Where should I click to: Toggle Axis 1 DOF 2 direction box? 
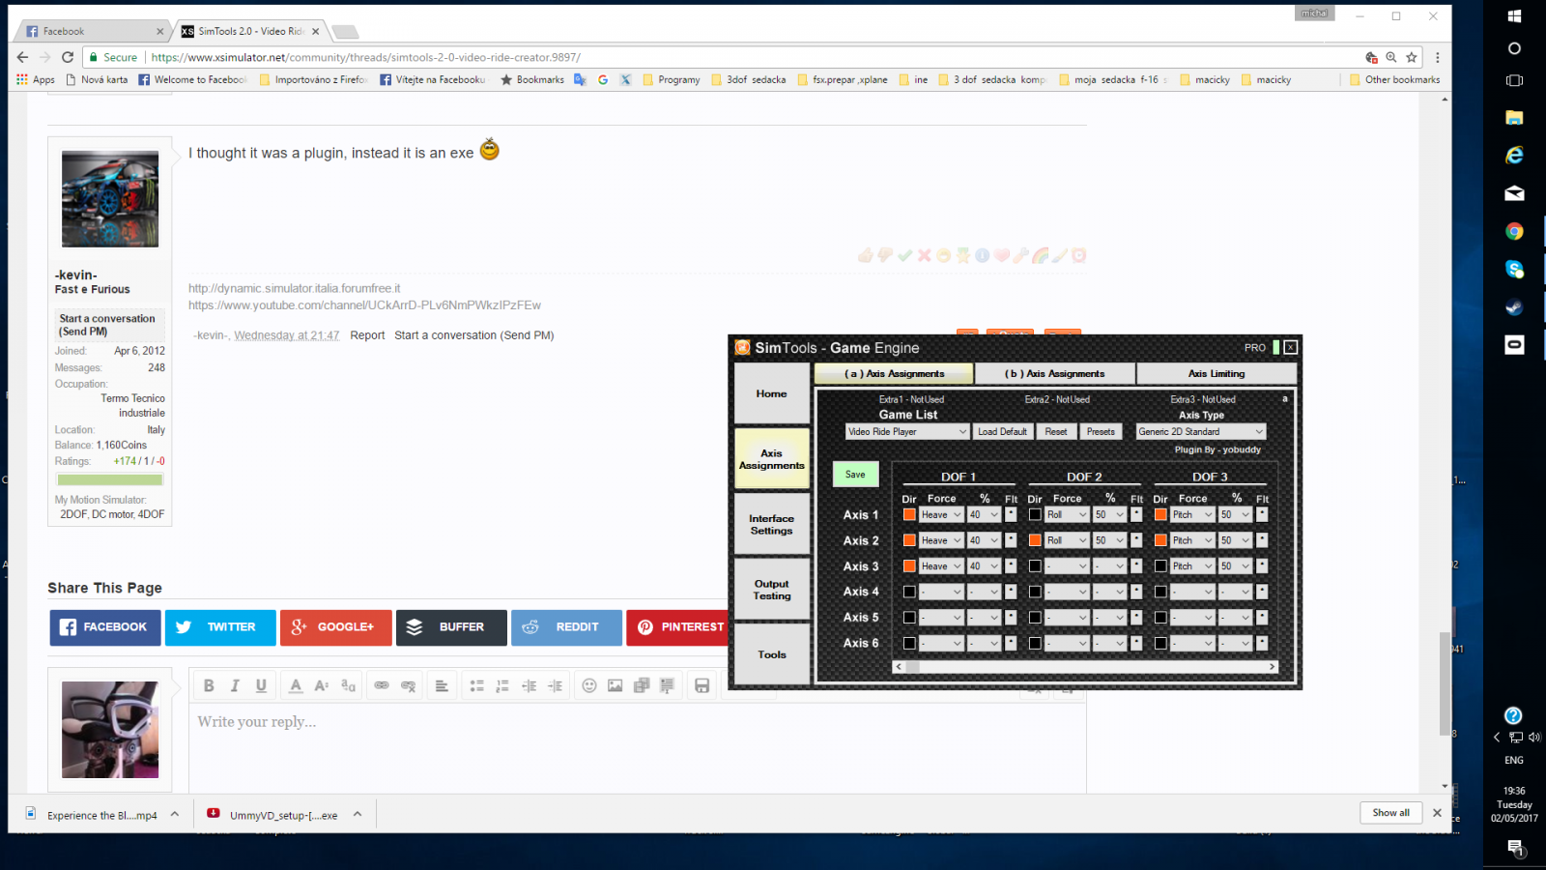[x=1035, y=514]
